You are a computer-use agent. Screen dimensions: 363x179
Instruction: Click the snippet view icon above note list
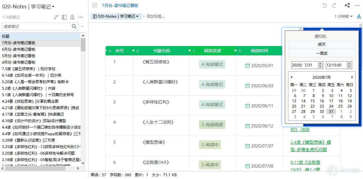coord(64,17)
